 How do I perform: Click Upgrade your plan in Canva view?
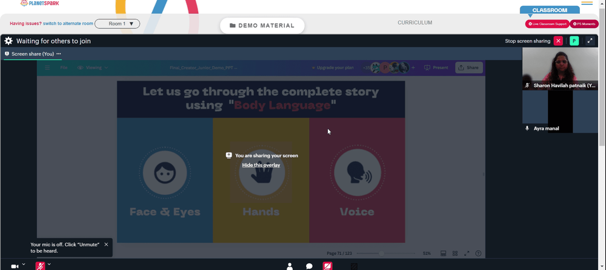point(332,68)
